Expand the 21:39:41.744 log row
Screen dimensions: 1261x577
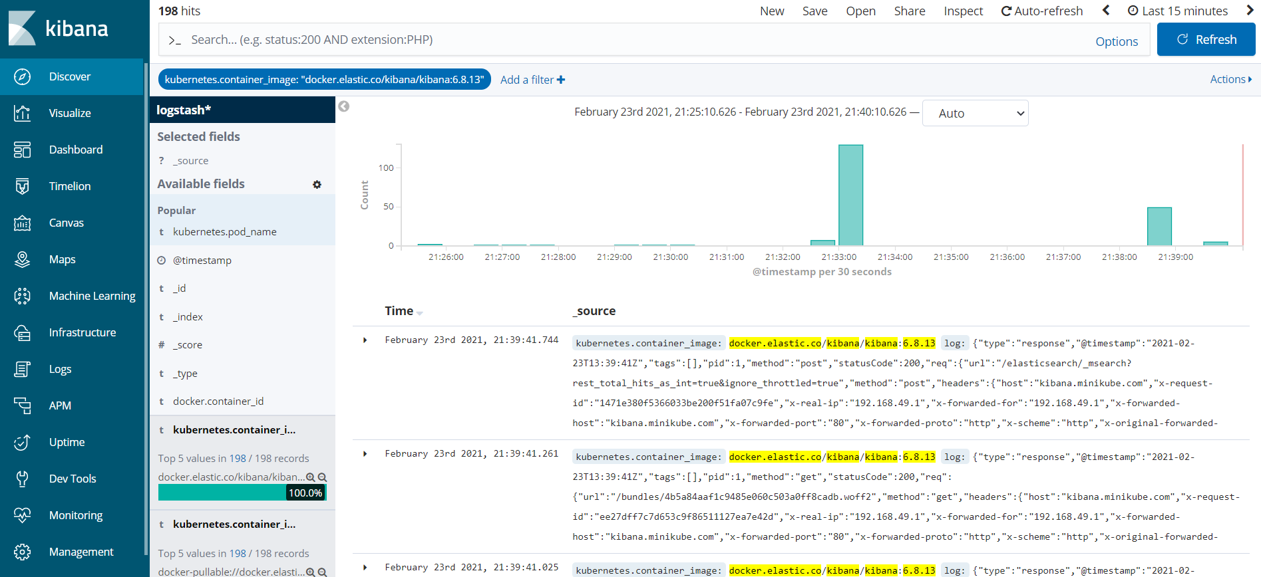[365, 340]
